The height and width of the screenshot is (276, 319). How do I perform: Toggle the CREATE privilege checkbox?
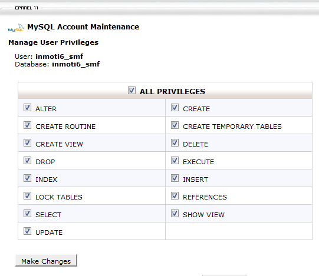175,108
